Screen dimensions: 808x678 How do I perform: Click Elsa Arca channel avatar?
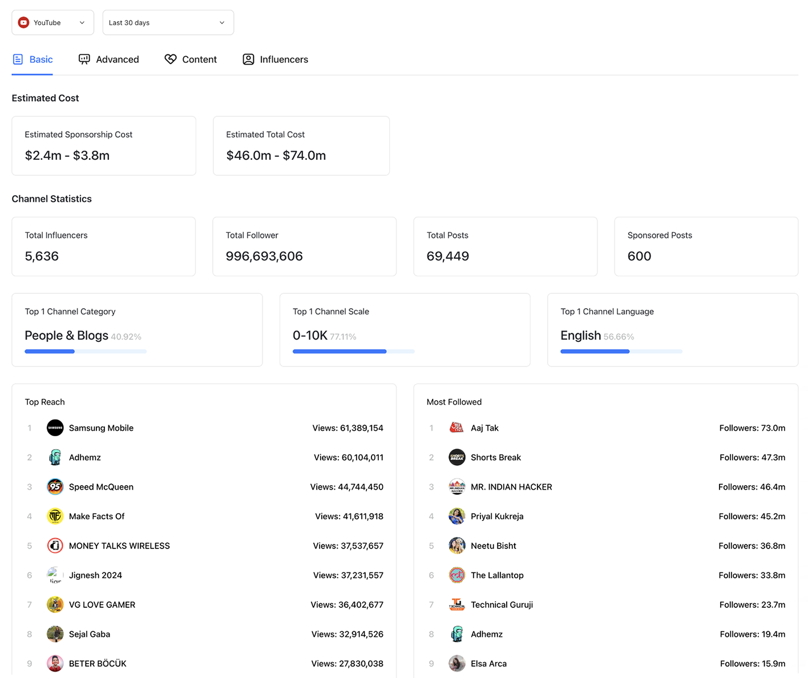click(x=456, y=664)
